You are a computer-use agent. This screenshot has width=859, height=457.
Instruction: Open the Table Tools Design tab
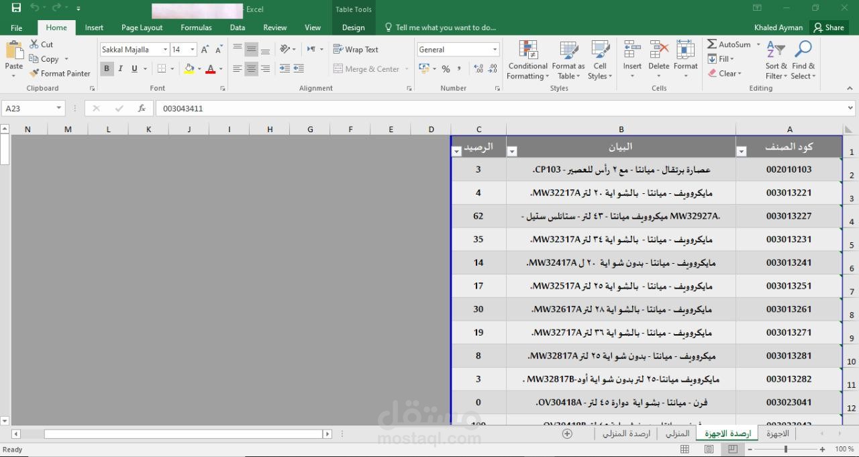353,28
